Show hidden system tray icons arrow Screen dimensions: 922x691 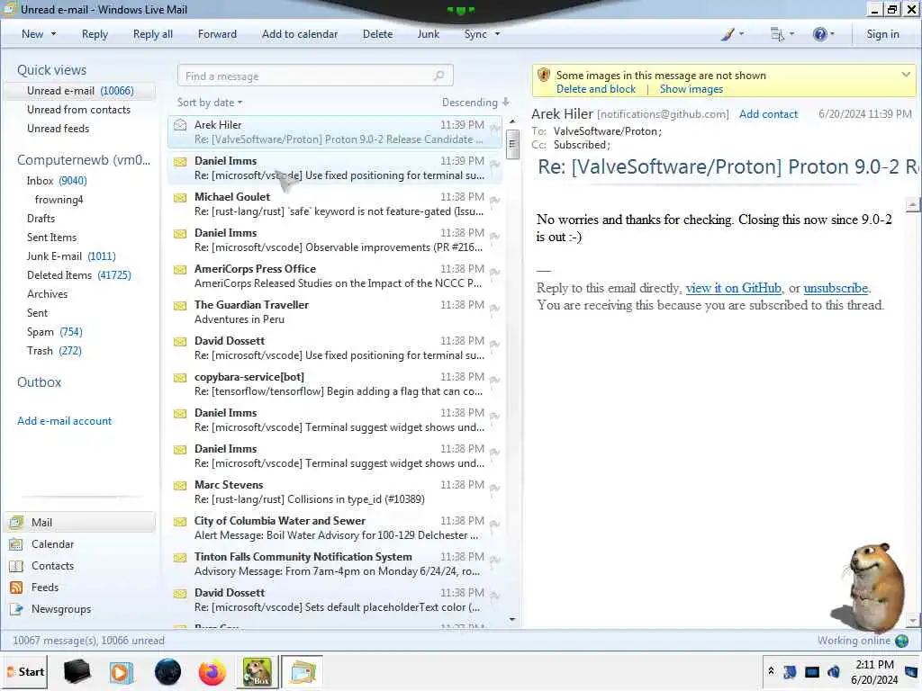click(771, 671)
